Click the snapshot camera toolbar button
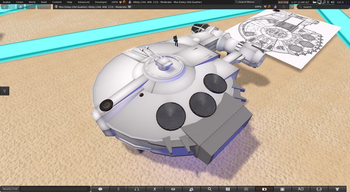This screenshot has width=350, height=192. [264, 189]
